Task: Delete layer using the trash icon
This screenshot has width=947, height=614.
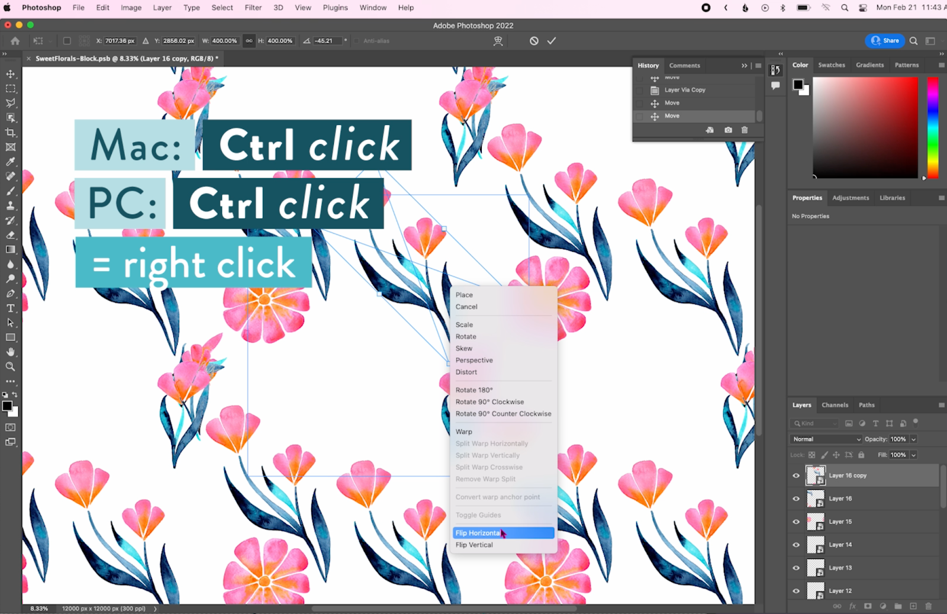Action: 928,606
